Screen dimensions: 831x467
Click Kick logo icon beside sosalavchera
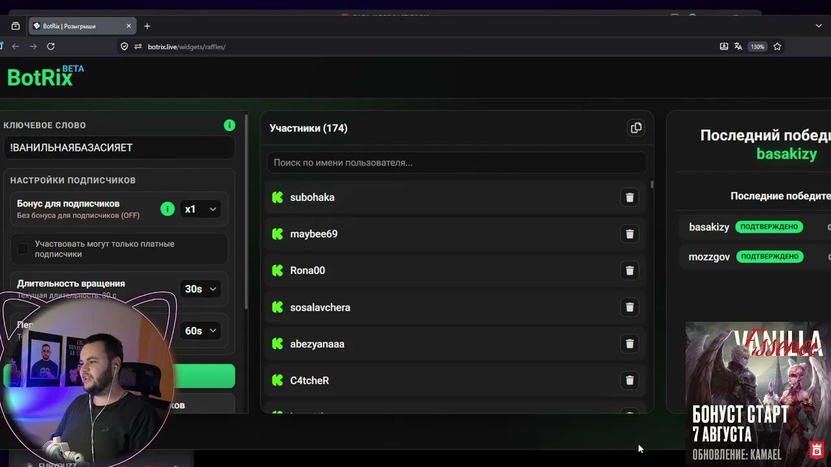pyautogui.click(x=277, y=307)
